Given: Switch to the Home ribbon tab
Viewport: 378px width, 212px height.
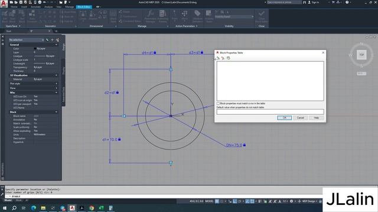Looking at the screenshot, I should [x=14, y=6].
